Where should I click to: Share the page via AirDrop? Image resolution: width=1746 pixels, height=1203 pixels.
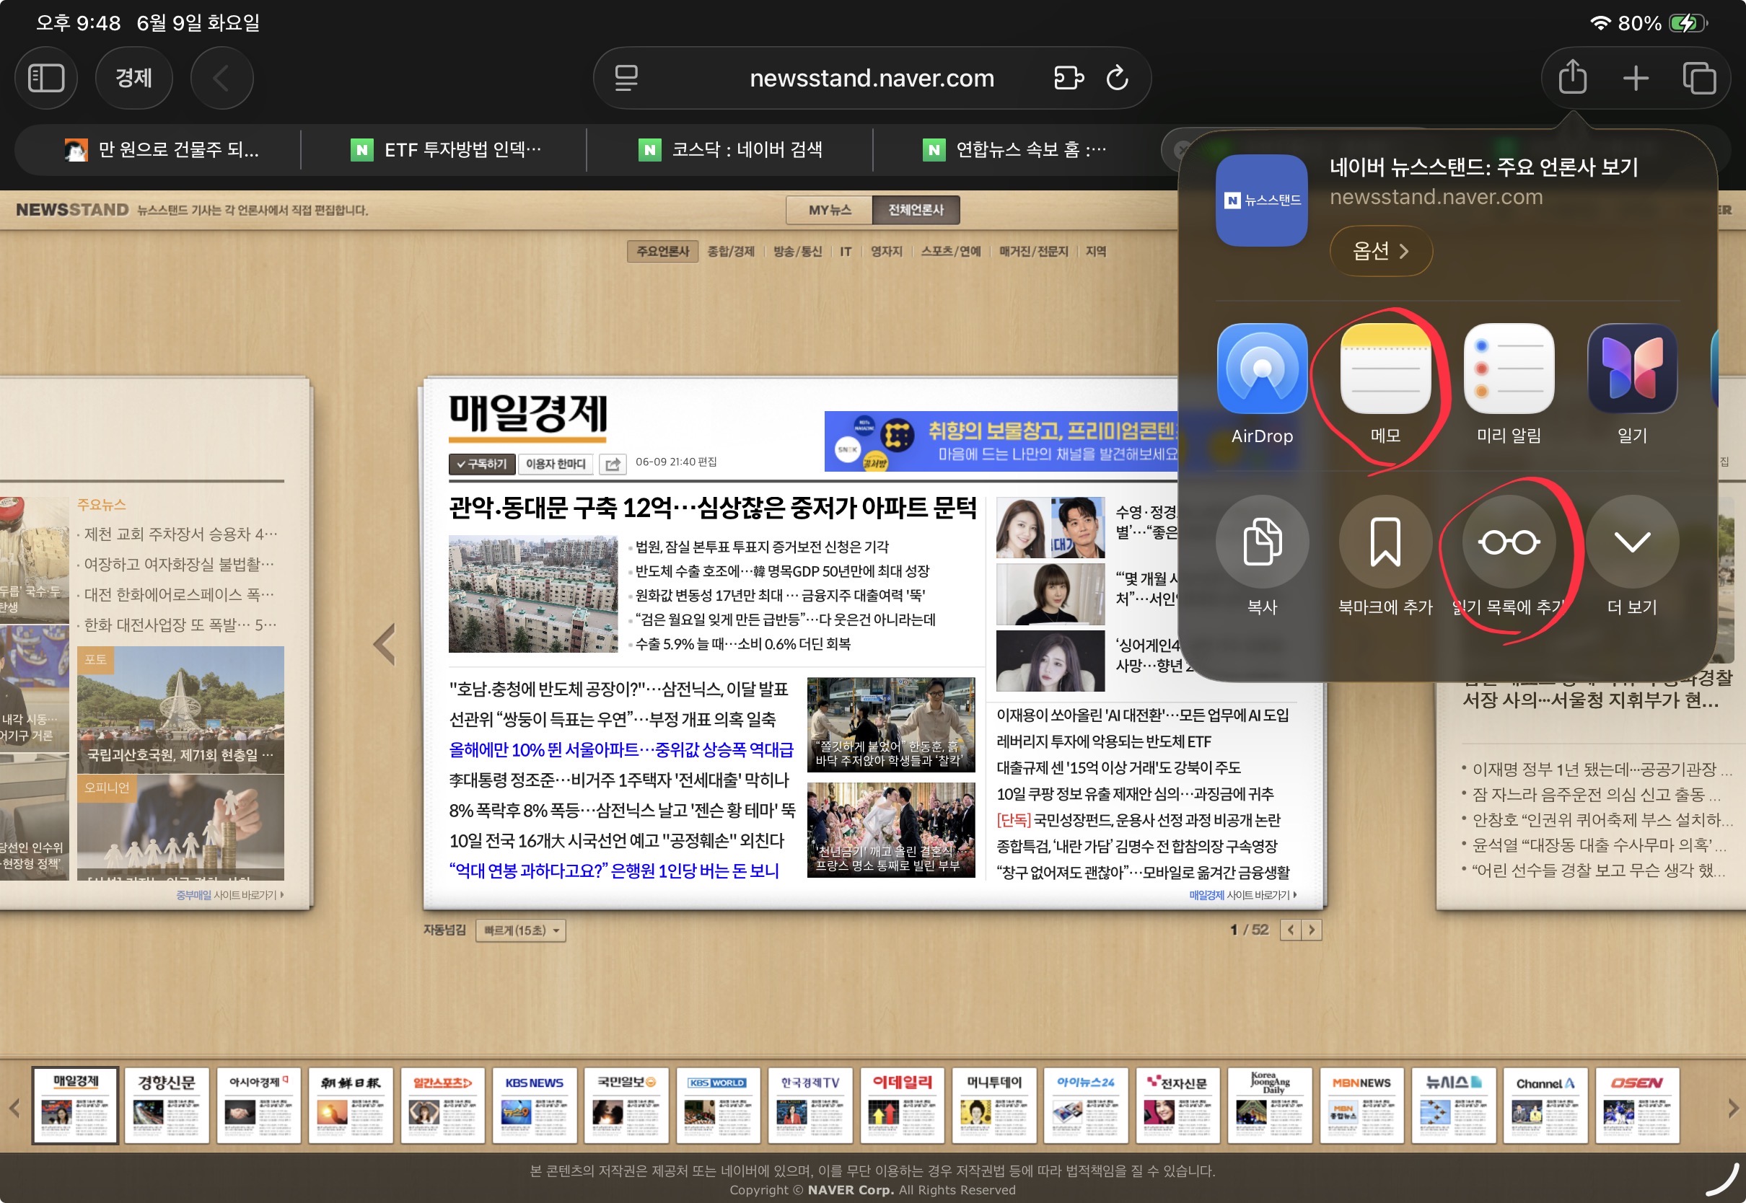(x=1262, y=384)
